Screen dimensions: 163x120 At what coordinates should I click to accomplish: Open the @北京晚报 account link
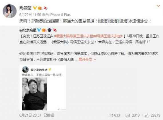[x=28, y=30]
